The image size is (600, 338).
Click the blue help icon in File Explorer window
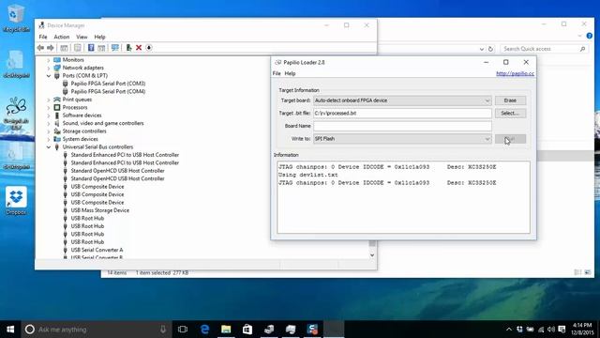590,36
